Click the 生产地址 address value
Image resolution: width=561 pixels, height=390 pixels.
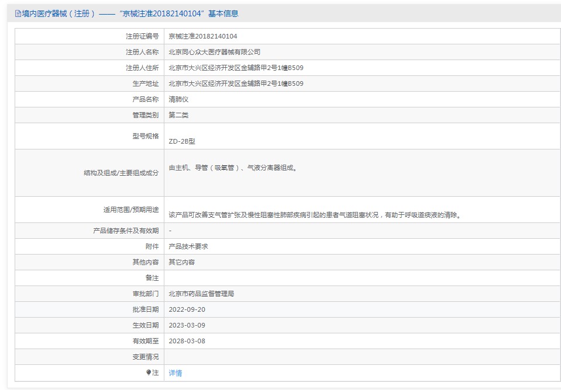coord(236,83)
